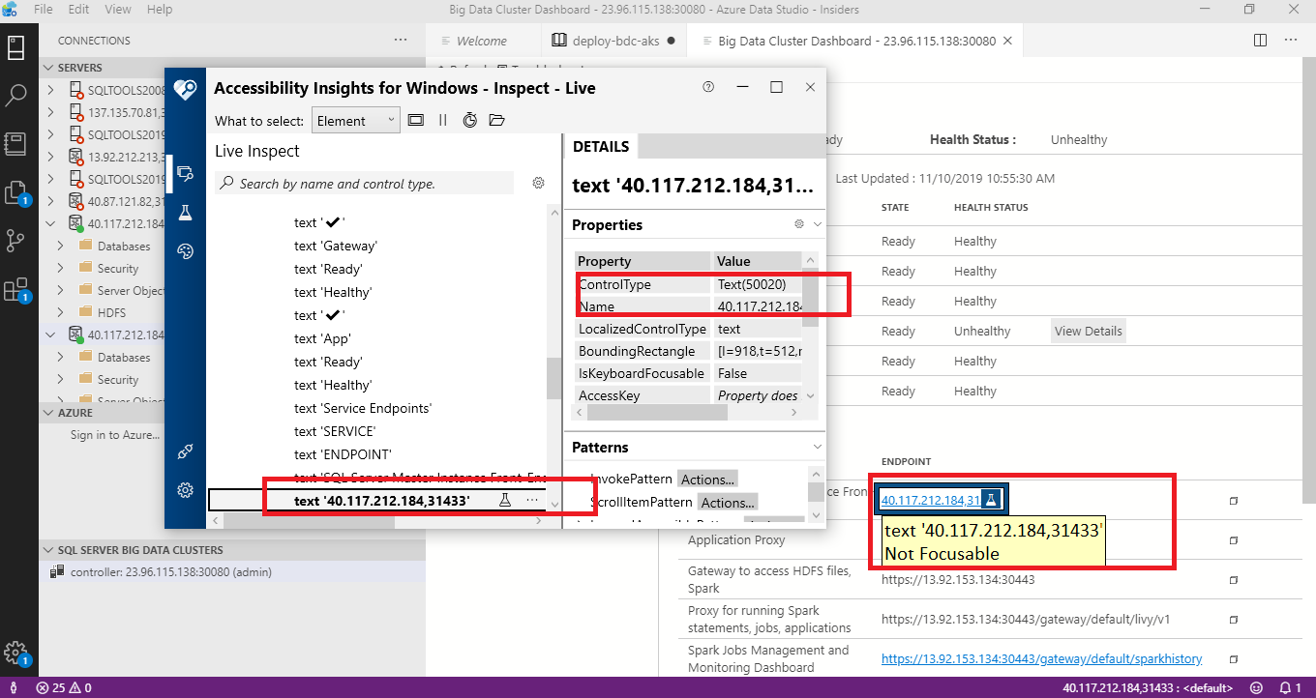Toggle the highlight rectangle icon in Inspect toolbar

(417, 120)
